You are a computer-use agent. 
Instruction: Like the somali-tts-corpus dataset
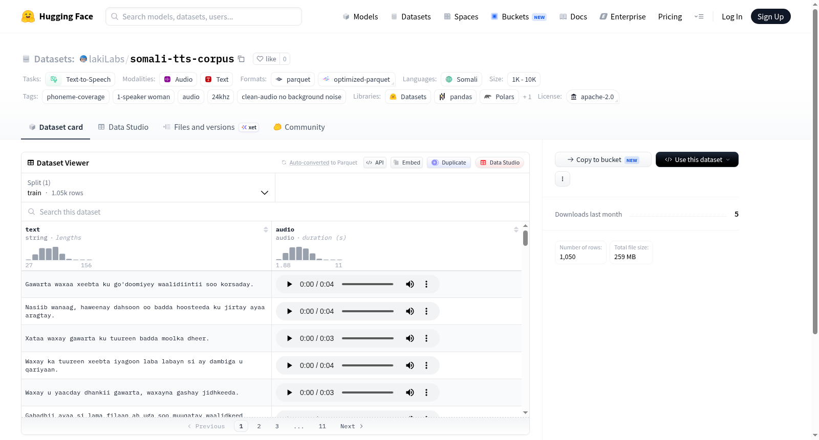[267, 59]
